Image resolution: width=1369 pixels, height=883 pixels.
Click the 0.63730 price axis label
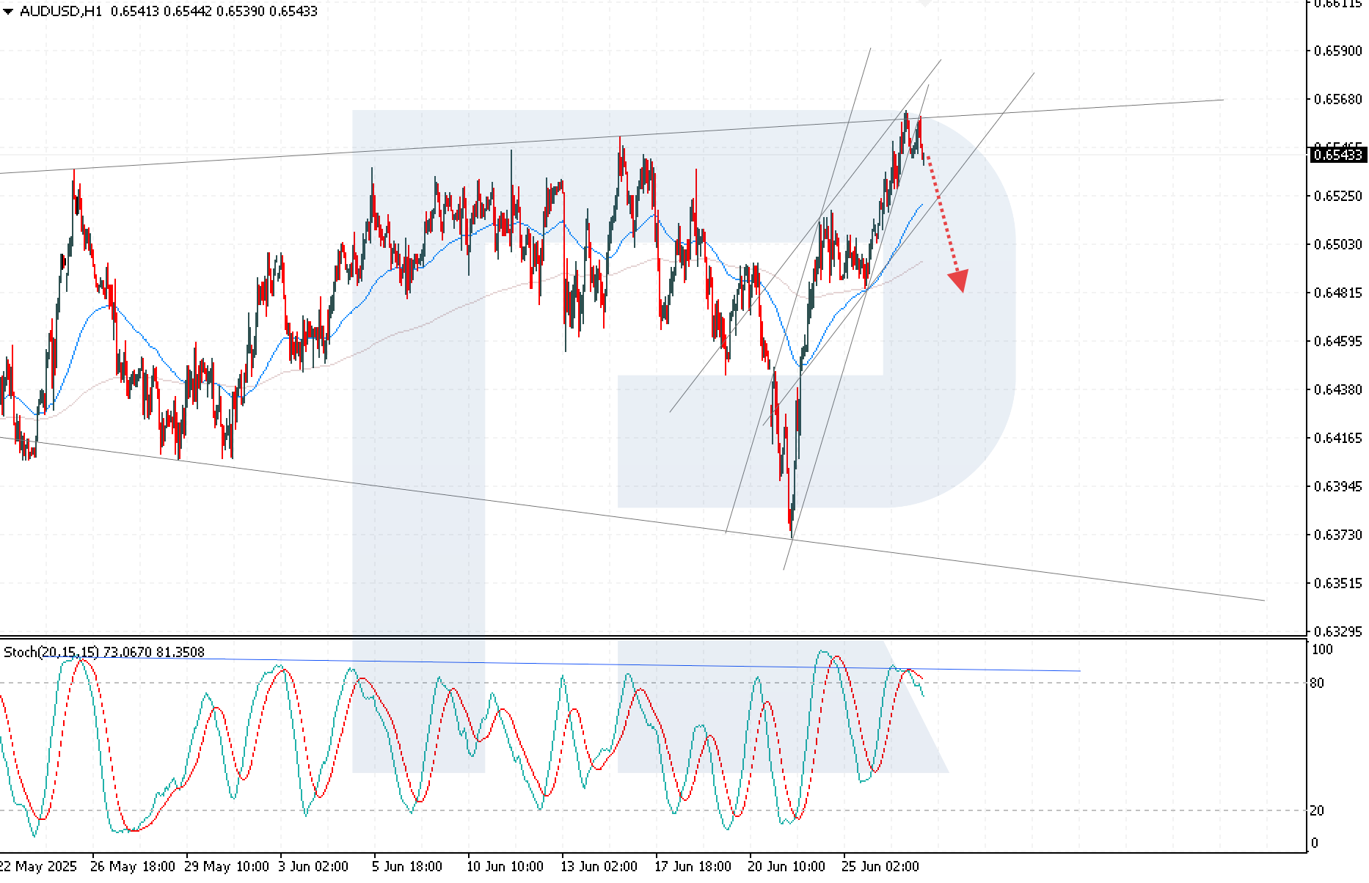click(1338, 535)
